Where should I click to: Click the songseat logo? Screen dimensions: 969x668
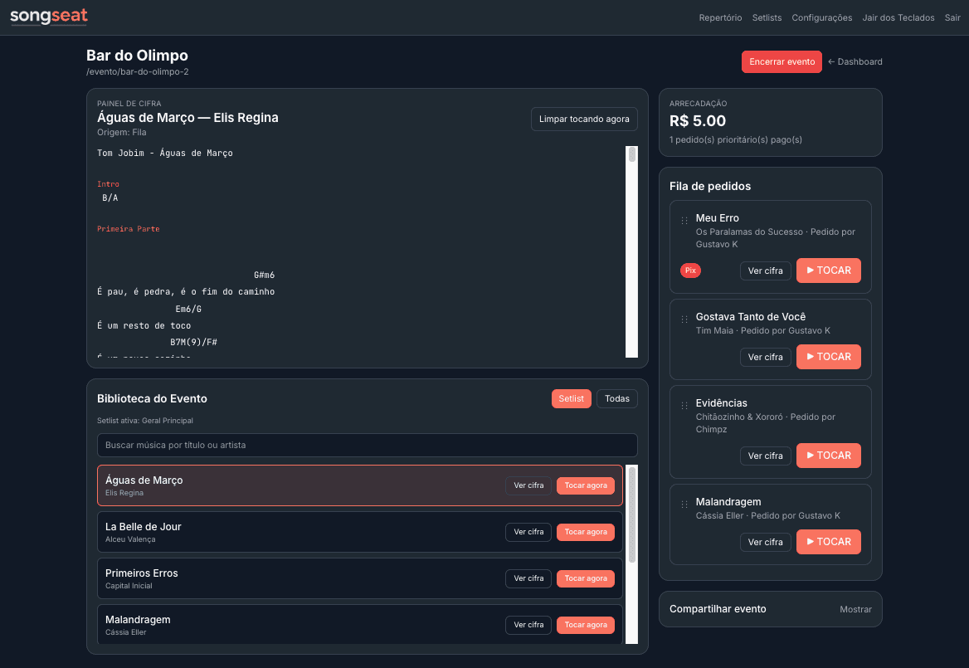(x=49, y=17)
